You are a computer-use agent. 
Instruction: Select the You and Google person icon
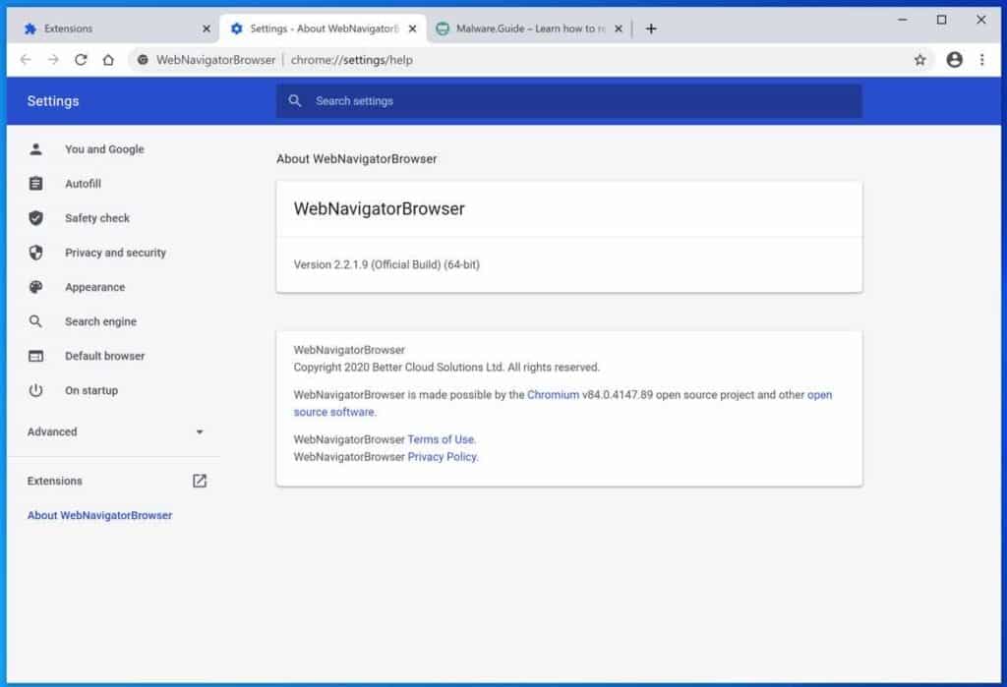pyautogui.click(x=36, y=148)
